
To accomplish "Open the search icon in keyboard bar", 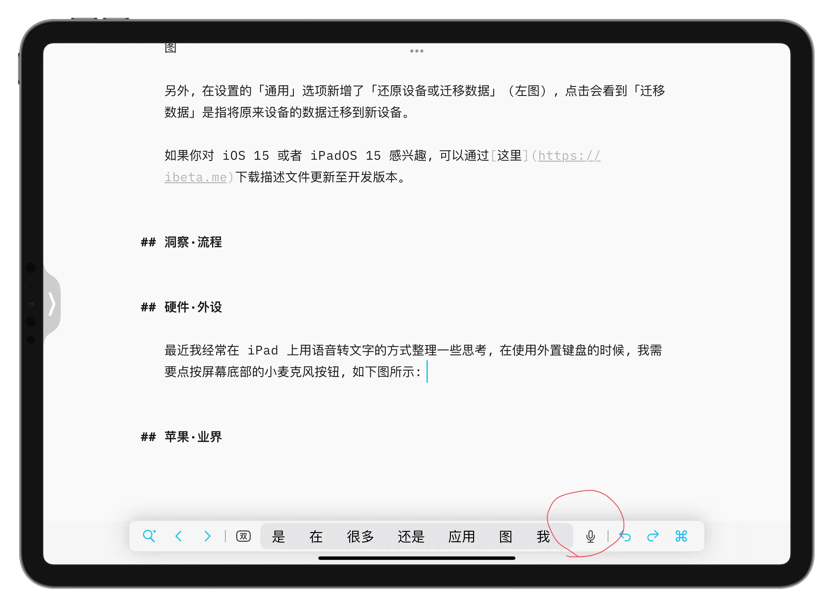I will (x=149, y=536).
